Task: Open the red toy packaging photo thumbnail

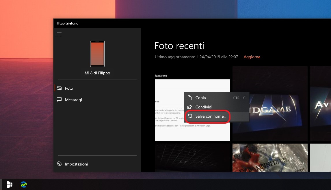Action: tap(270, 157)
